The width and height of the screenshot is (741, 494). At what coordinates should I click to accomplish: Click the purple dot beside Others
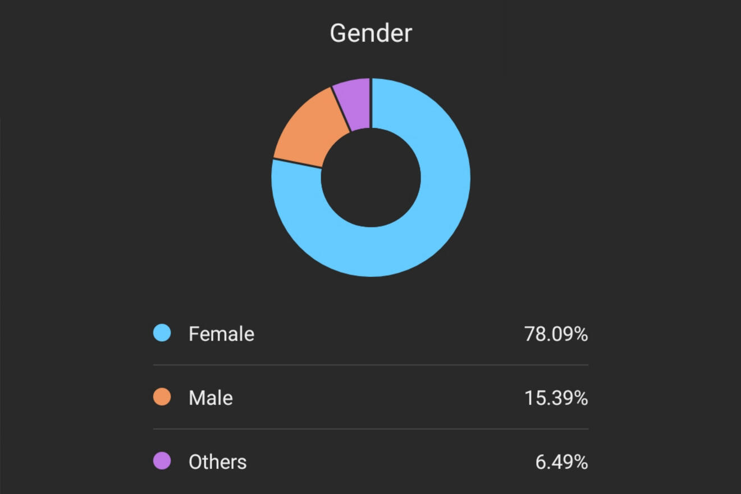click(162, 461)
